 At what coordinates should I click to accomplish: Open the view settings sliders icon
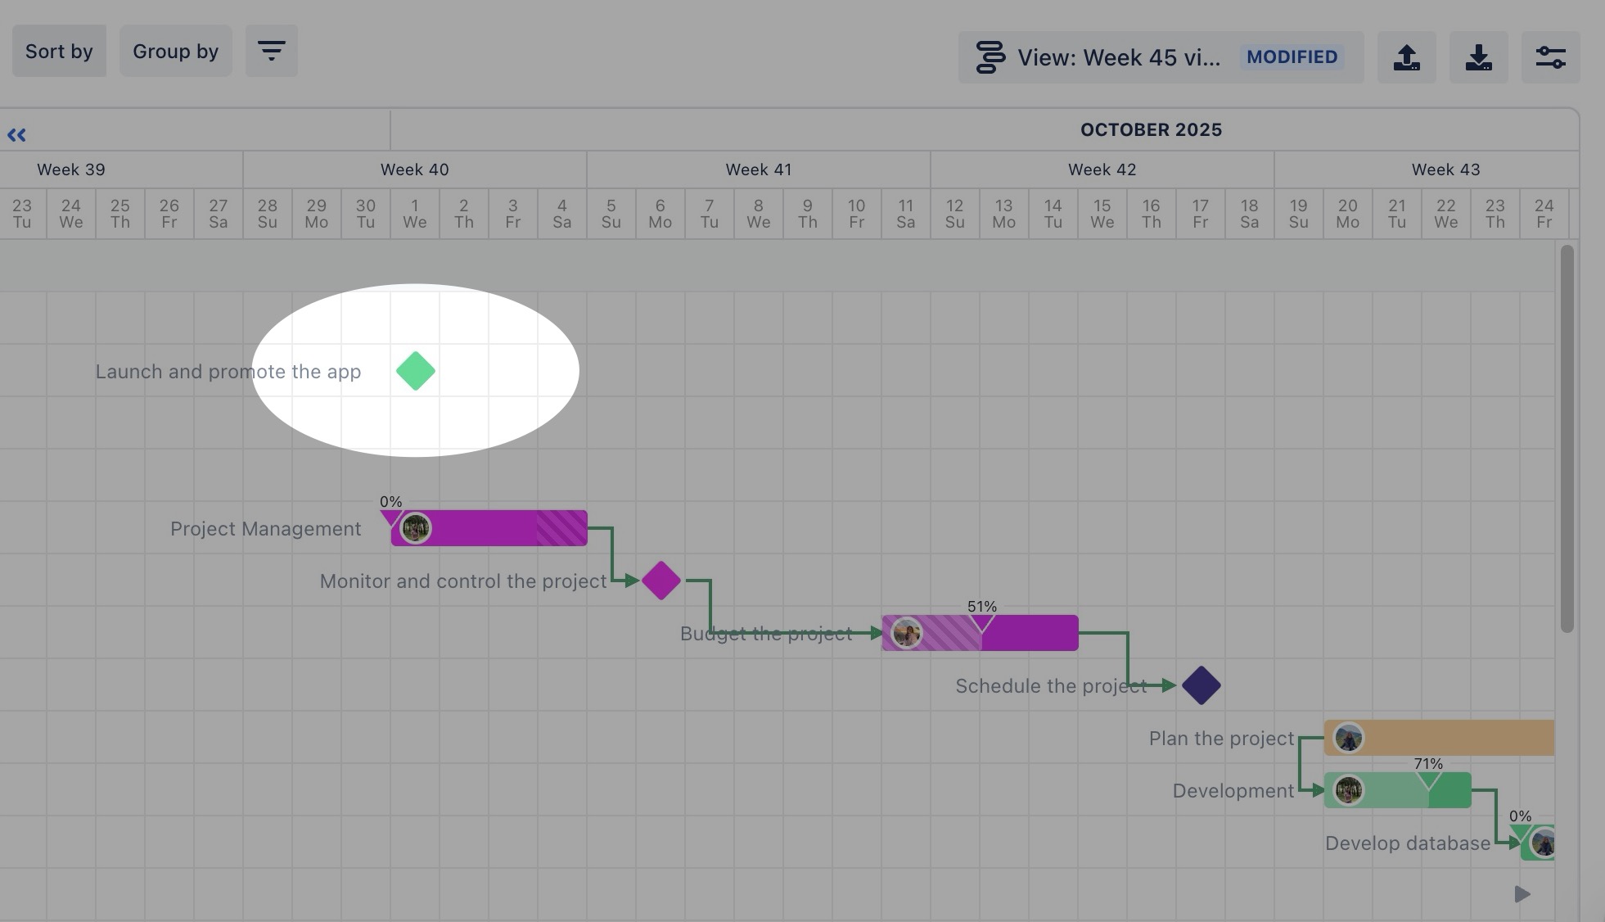pyautogui.click(x=1550, y=57)
